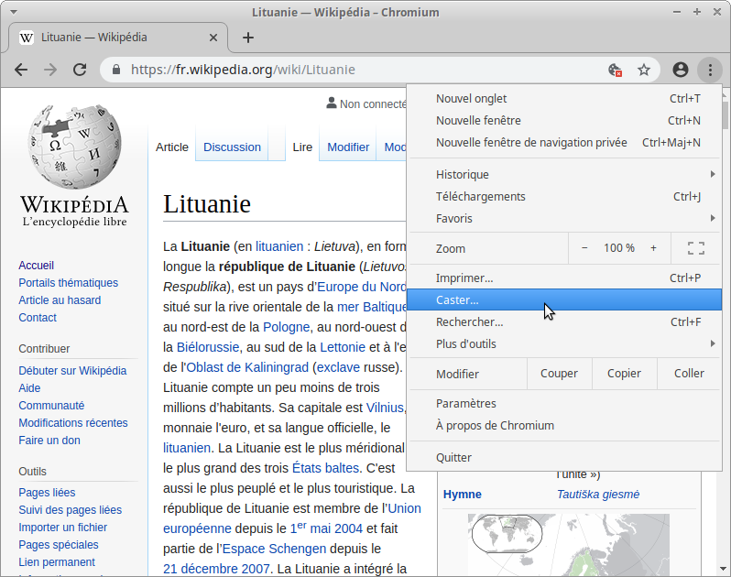Enter fullscreen mode from Zoom row
Image resolution: width=731 pixels, height=577 pixels.
point(695,248)
